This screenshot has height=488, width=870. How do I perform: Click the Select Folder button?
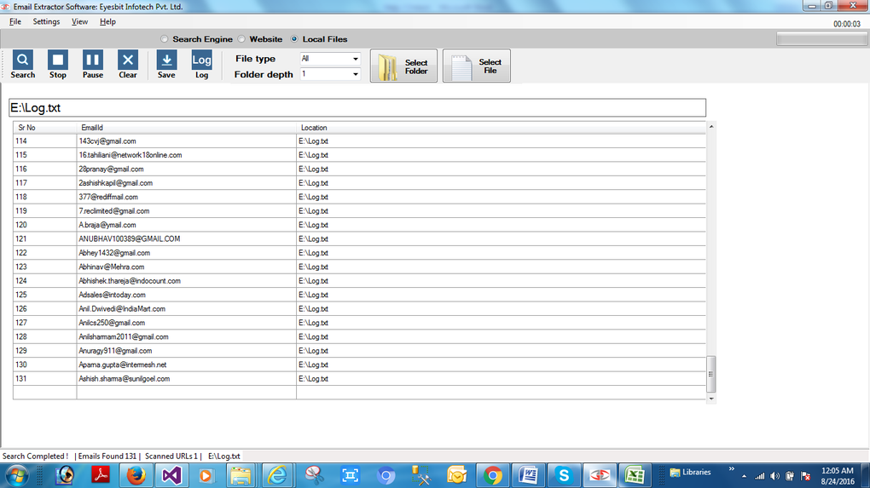pyautogui.click(x=404, y=66)
